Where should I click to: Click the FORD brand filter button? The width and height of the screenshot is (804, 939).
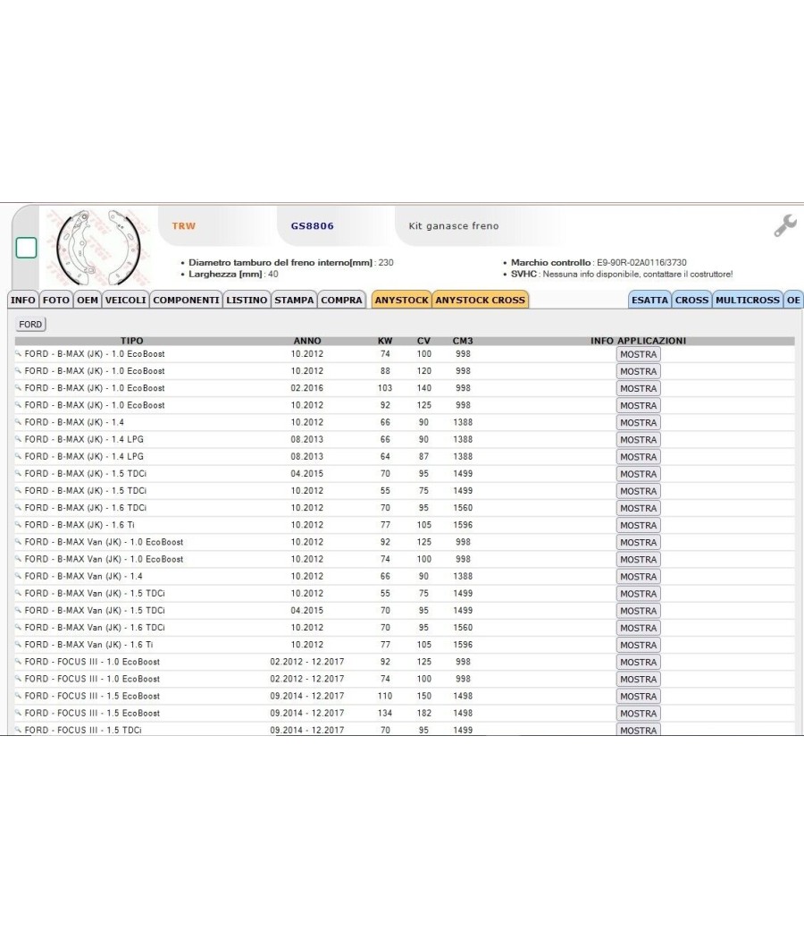[30, 325]
